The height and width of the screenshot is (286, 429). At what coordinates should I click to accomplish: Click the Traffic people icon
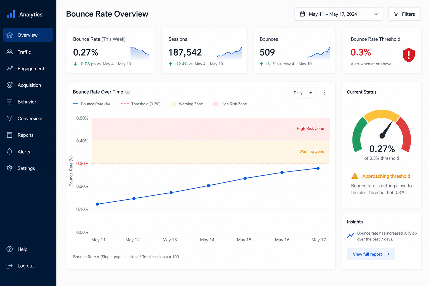point(9,52)
